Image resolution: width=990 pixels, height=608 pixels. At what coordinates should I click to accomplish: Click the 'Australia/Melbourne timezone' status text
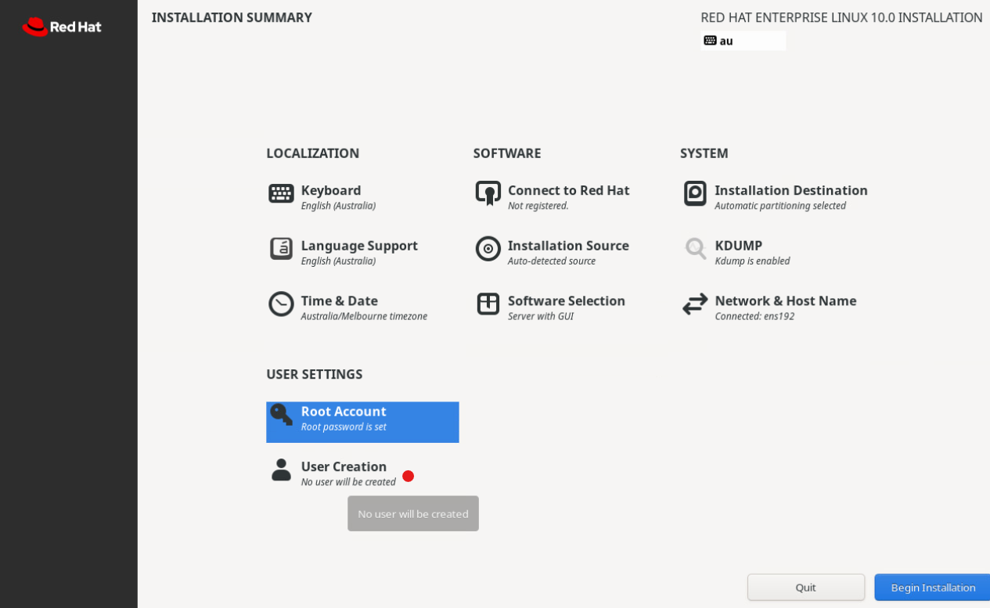[364, 316]
